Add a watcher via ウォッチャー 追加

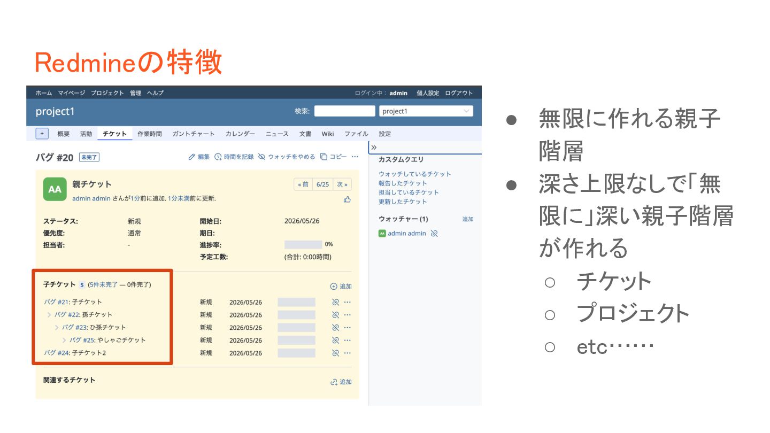[x=468, y=219]
